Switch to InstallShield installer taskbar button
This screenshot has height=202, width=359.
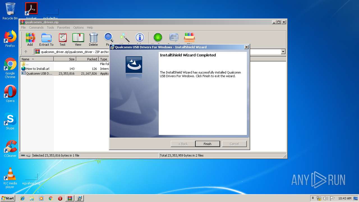[79, 198]
